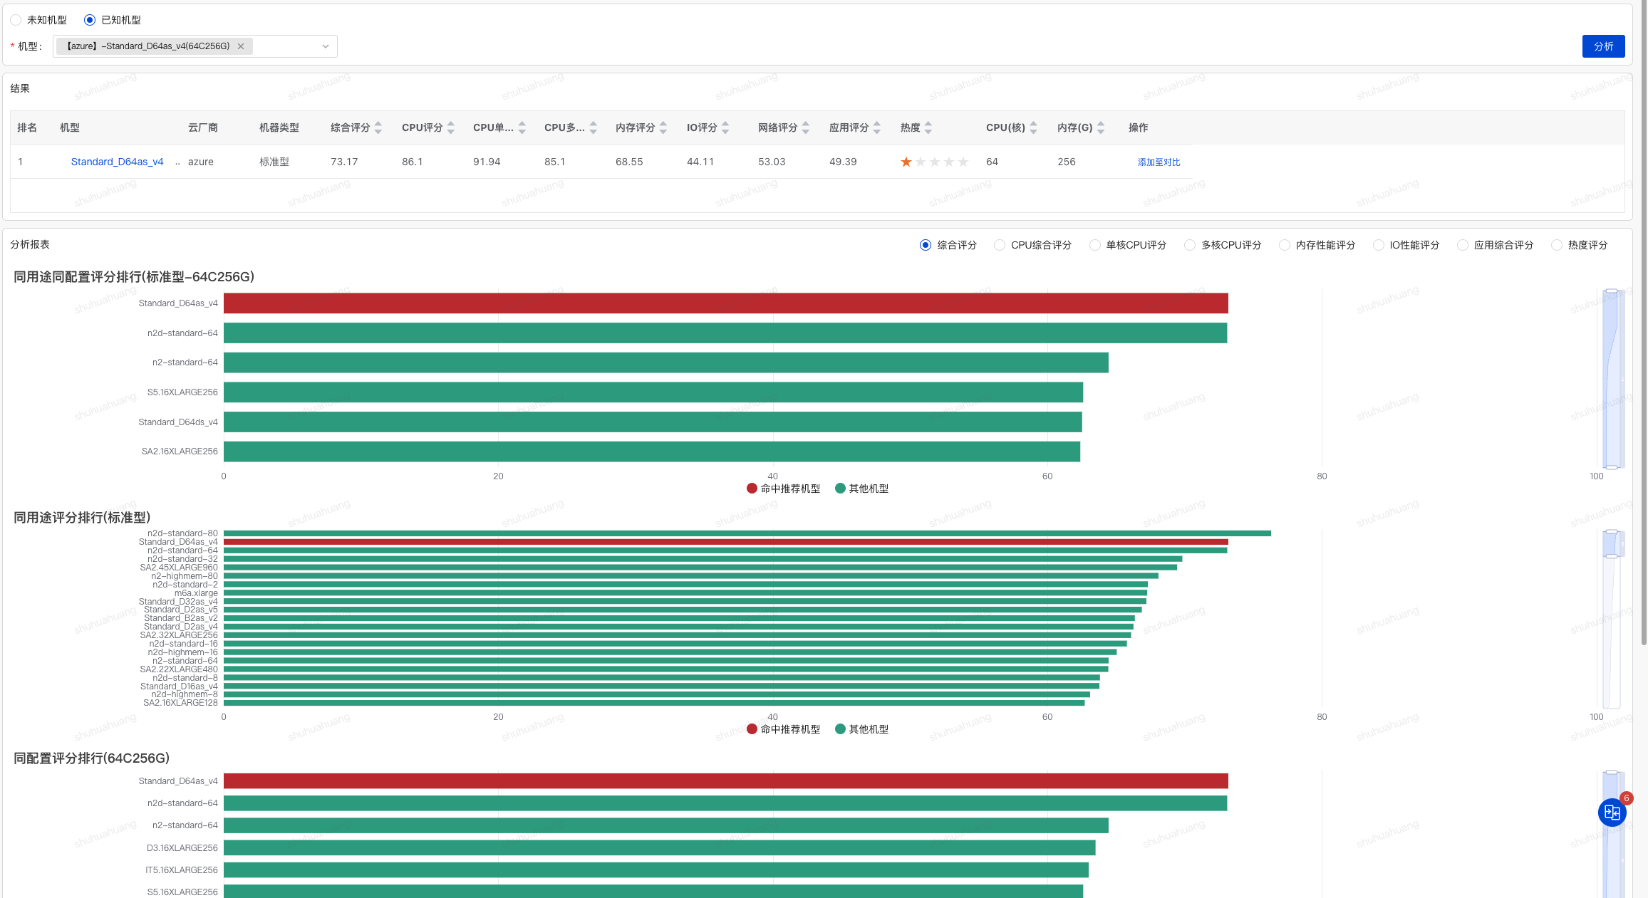Click first chart's vertical zoom slider
Screen dimensions: 1648x898
[1612, 379]
